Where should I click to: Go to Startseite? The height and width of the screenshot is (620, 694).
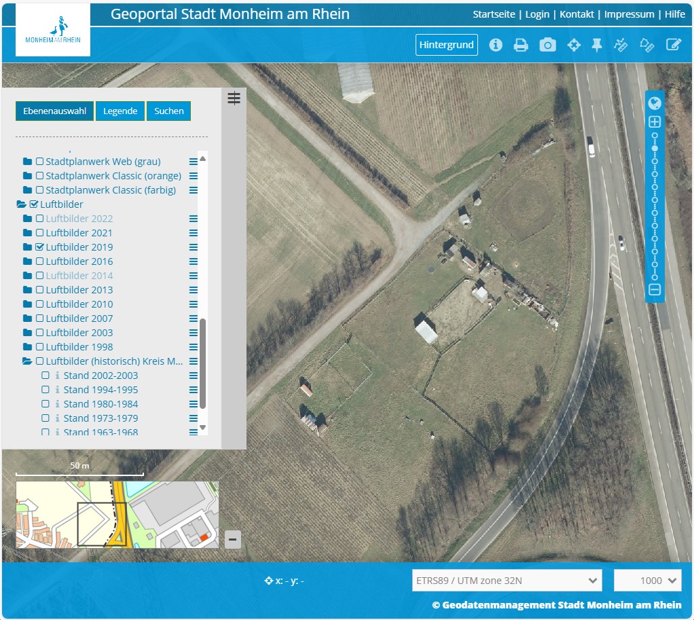pos(494,14)
